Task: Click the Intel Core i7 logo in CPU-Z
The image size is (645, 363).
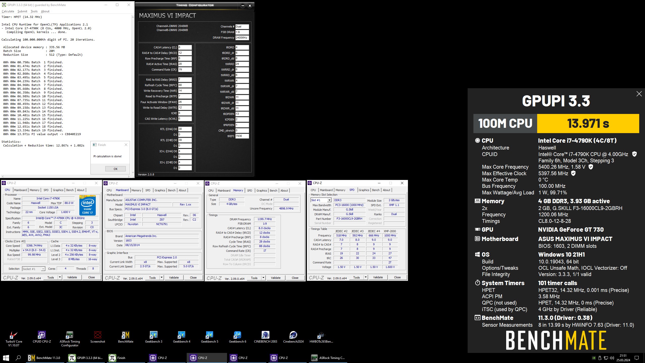Action: click(87, 205)
